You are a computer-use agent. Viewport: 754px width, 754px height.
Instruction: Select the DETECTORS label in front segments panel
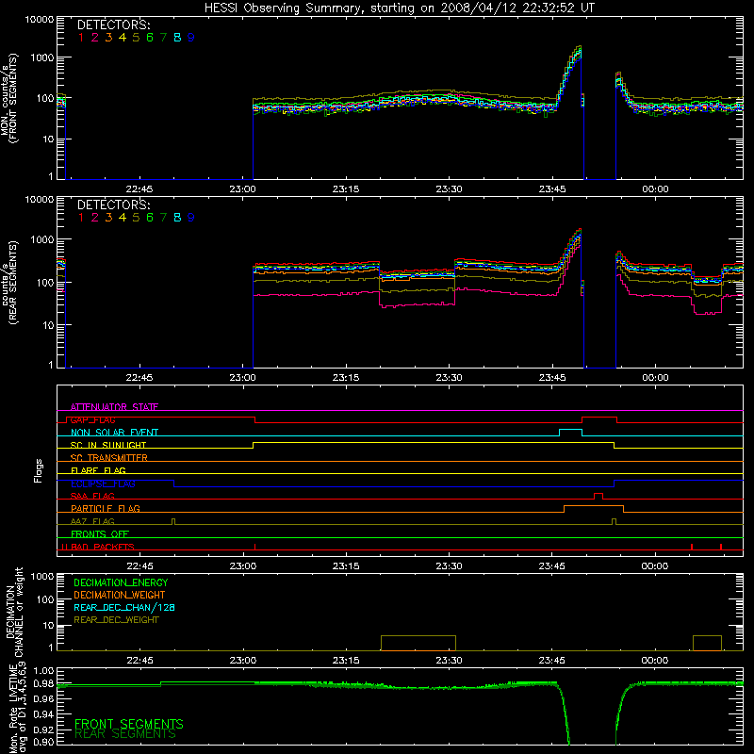click(x=113, y=25)
